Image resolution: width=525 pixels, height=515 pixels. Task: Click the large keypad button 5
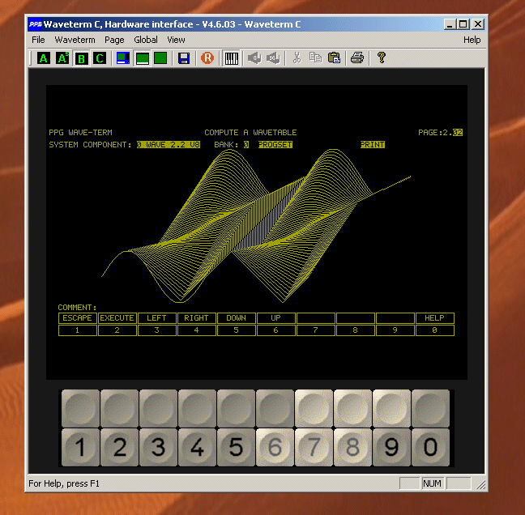coord(236,447)
